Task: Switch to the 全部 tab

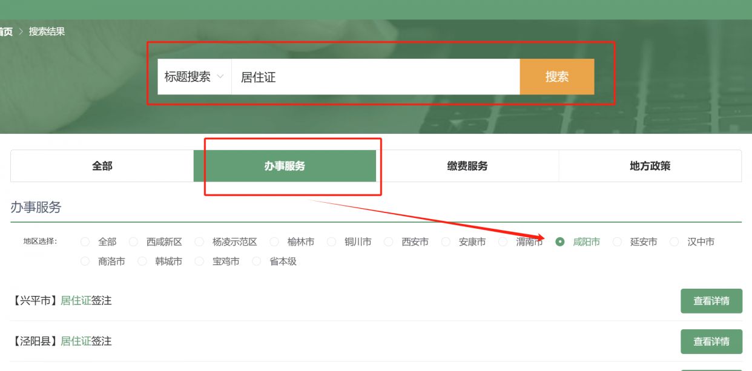Action: [x=102, y=166]
